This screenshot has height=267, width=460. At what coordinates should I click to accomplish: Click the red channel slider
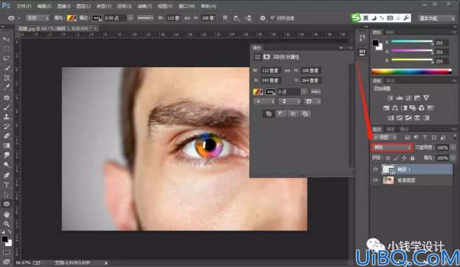point(412,42)
